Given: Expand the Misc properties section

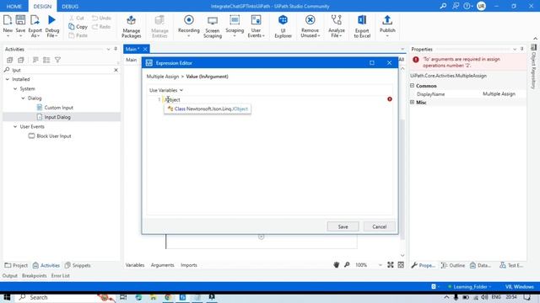Looking at the screenshot, I should pyautogui.click(x=413, y=103).
